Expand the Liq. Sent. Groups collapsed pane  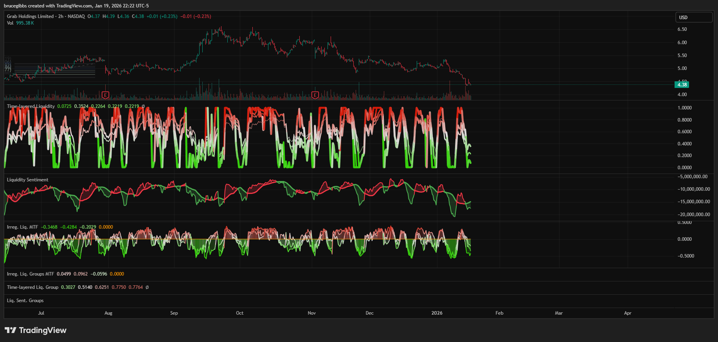pyautogui.click(x=25, y=301)
